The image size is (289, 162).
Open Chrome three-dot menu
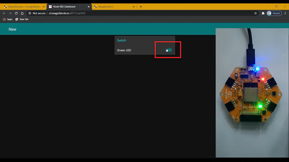(285, 13)
